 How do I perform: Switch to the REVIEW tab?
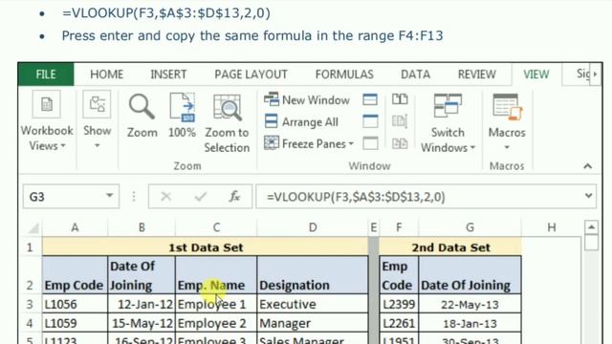click(x=476, y=75)
